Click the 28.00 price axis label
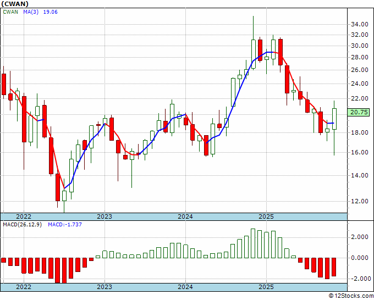The width and height of the screenshot is (374, 300). pyautogui.click(x=359, y=57)
